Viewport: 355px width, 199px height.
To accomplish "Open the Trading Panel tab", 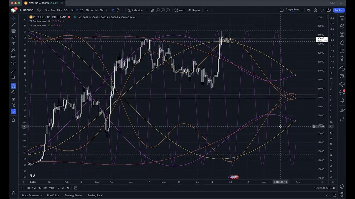I will (95, 195).
